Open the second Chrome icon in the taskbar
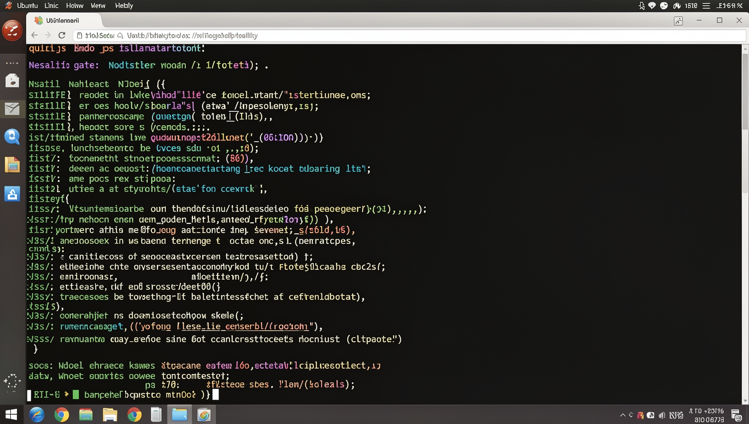 (134, 415)
